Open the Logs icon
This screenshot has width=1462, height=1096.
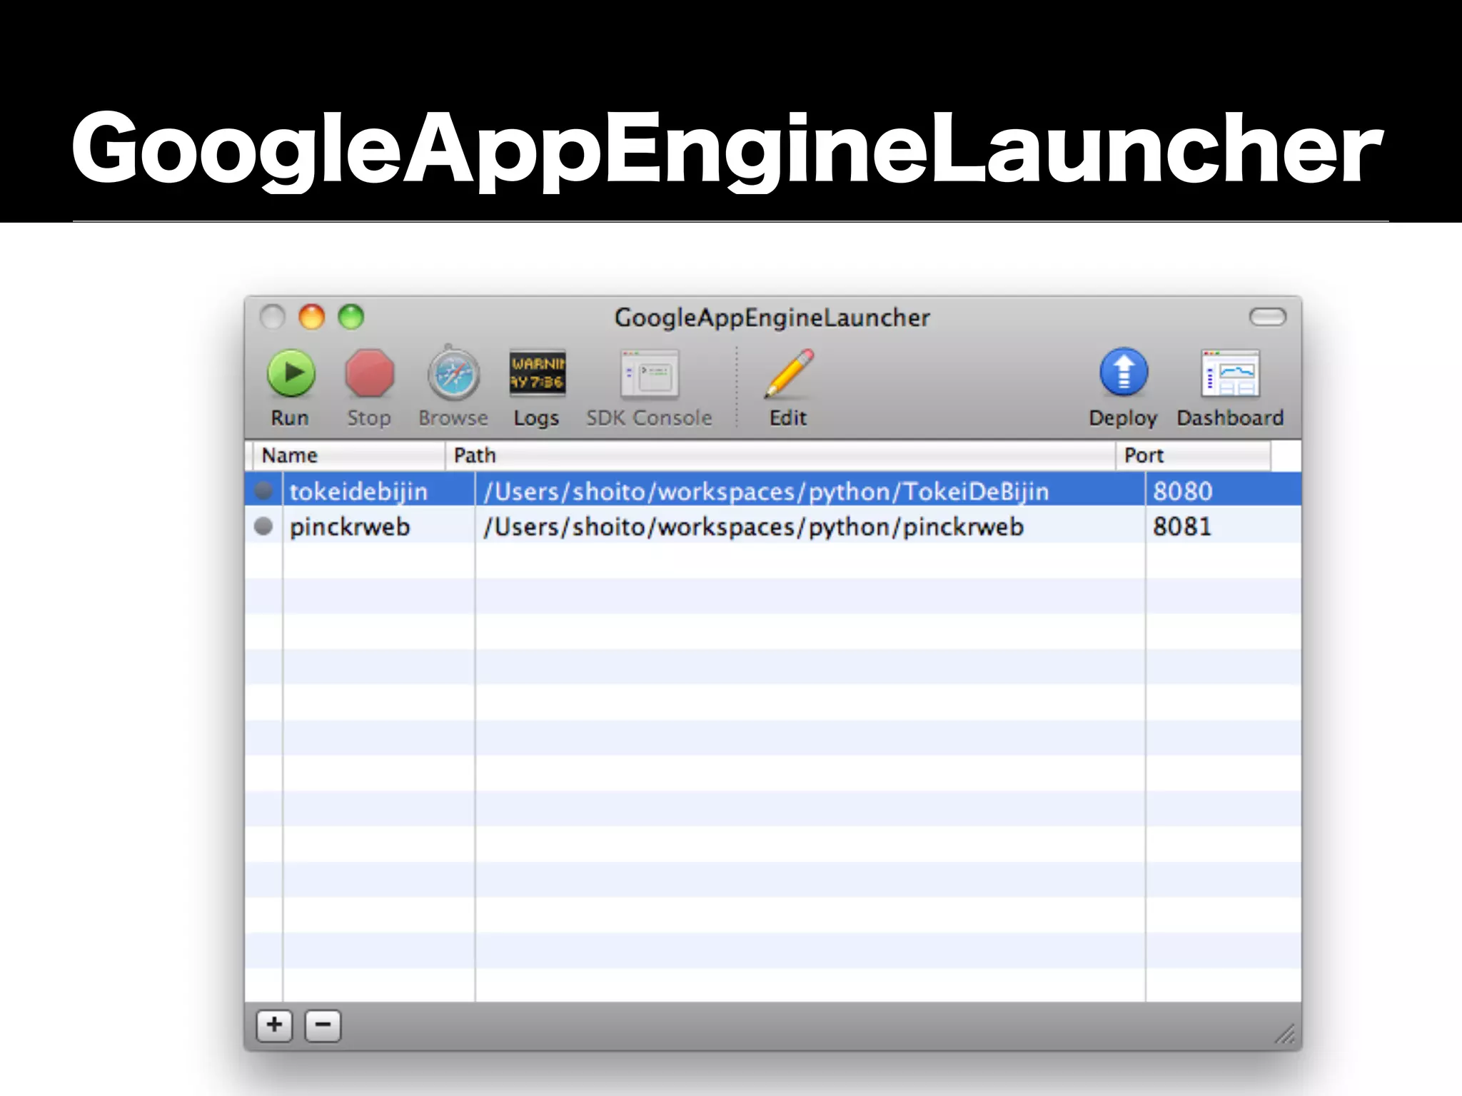coord(537,373)
